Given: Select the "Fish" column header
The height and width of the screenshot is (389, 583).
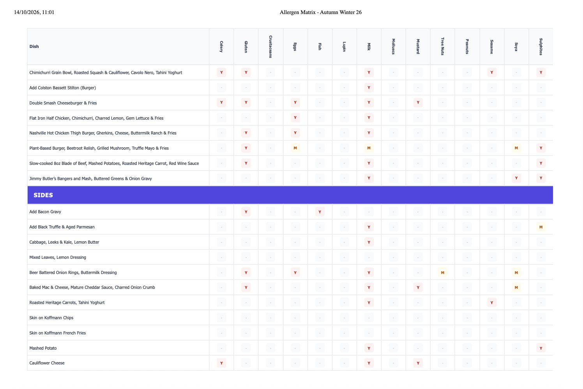Looking at the screenshot, I should coord(320,46).
